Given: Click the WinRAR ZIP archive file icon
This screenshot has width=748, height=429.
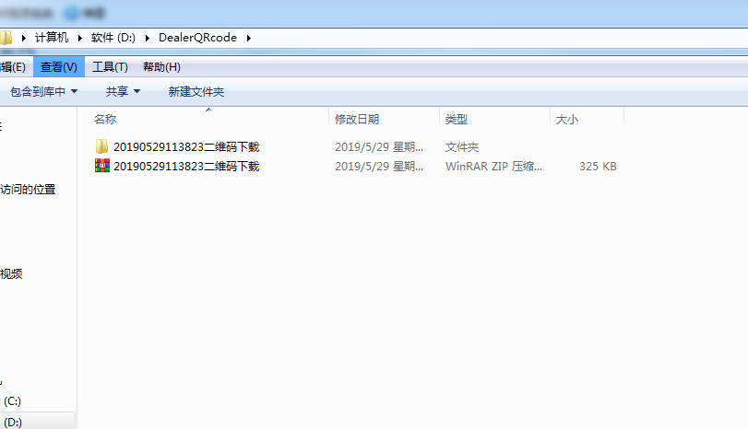Looking at the screenshot, I should pyautogui.click(x=101, y=167).
